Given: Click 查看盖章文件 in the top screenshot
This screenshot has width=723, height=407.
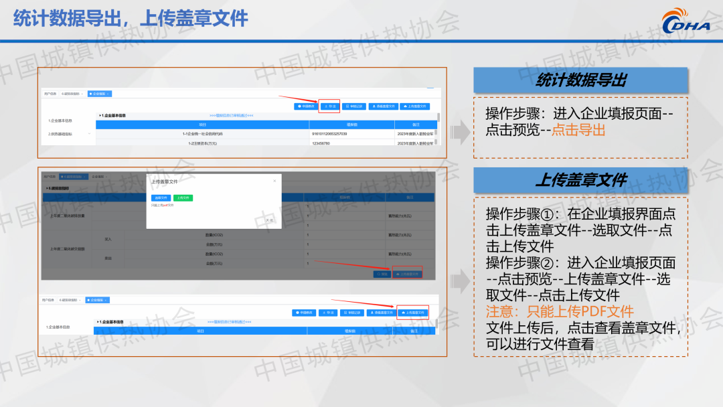Looking at the screenshot, I should [384, 106].
